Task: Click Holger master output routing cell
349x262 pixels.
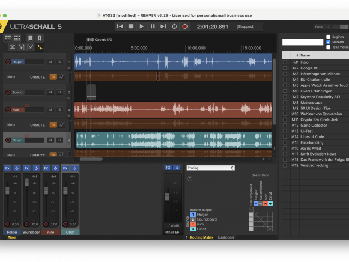Action: 251,215
